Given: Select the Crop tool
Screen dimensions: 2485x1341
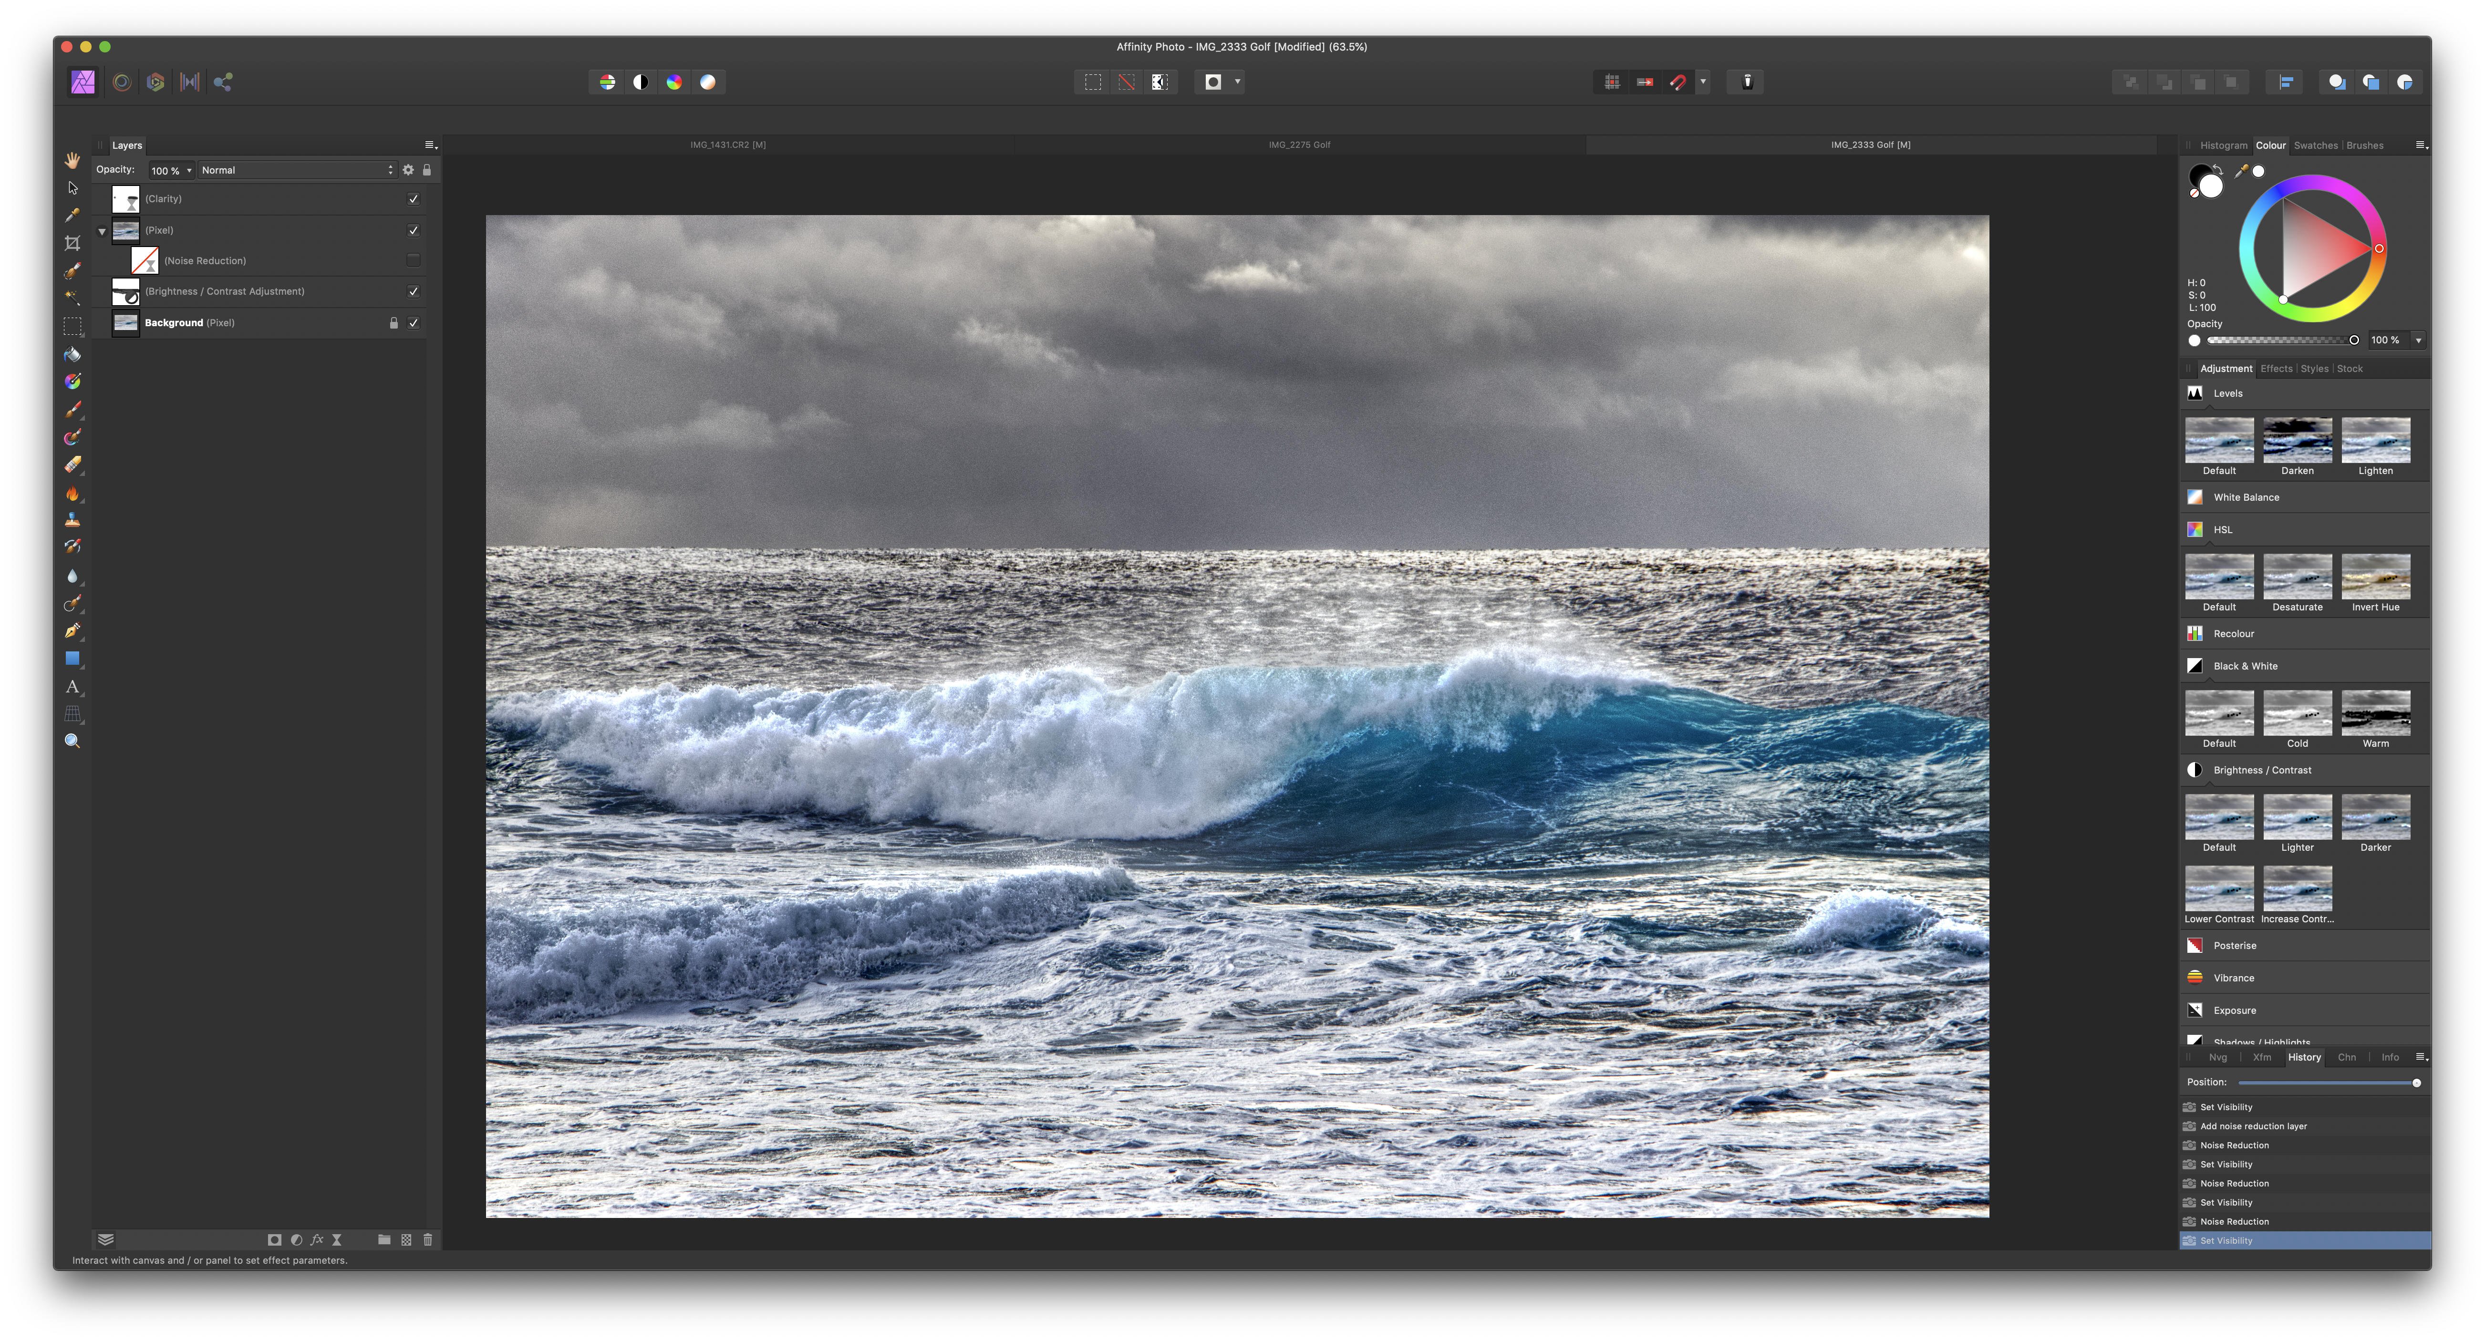Looking at the screenshot, I should [x=72, y=243].
